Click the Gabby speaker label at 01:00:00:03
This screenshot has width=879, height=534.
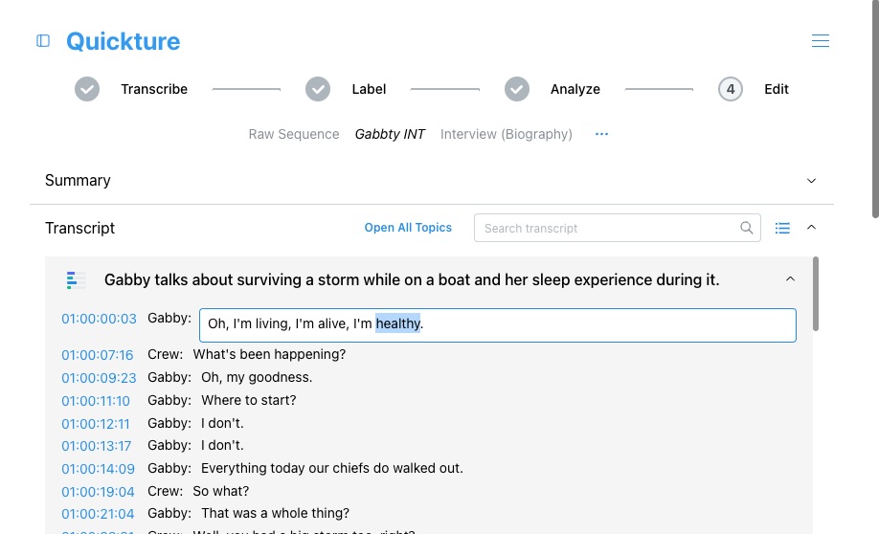[169, 318]
